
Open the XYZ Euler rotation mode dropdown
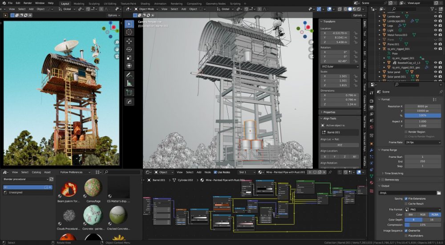pyautogui.click(x=340, y=67)
